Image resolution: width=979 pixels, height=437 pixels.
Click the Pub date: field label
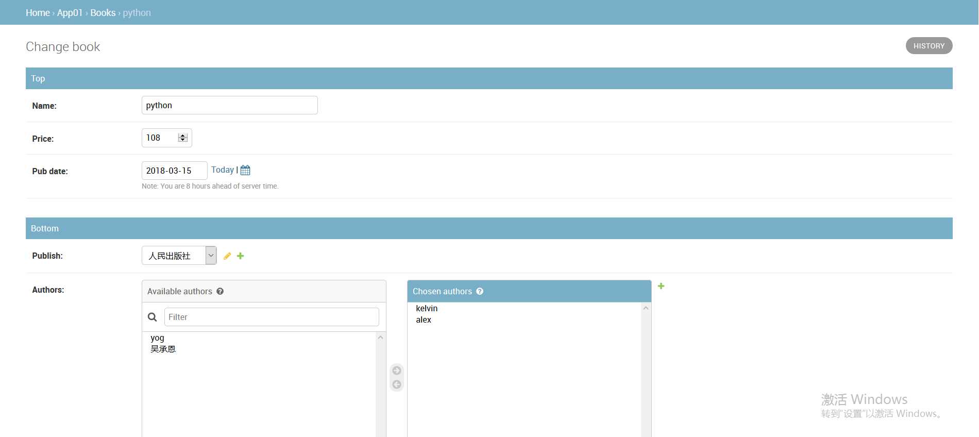point(50,171)
